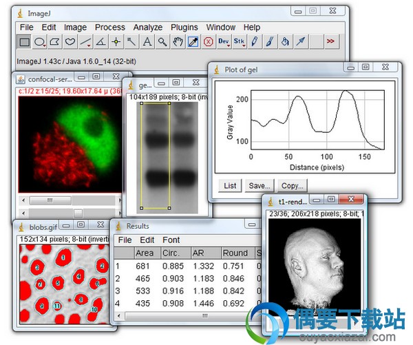Select the Polygon selection tool
413x345 pixels.
pos(55,41)
